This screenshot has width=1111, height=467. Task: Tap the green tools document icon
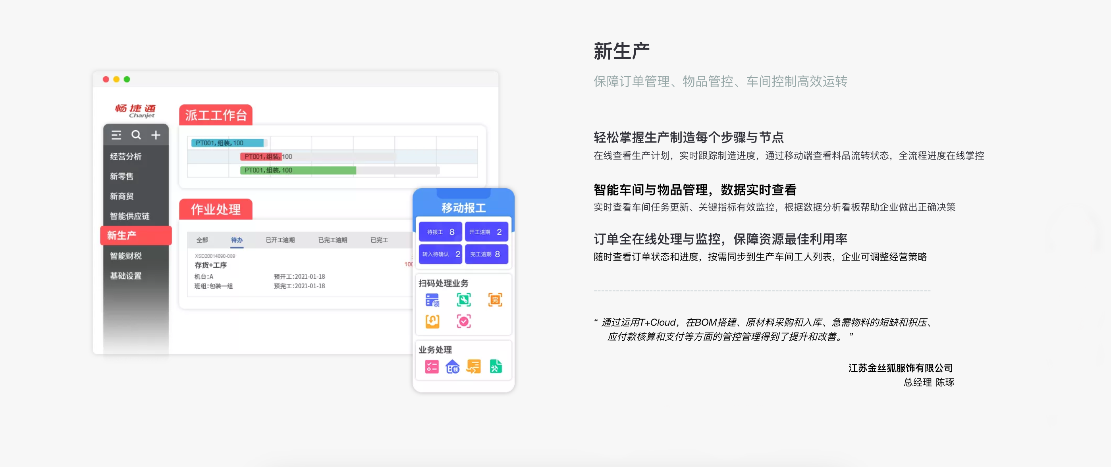coord(496,367)
